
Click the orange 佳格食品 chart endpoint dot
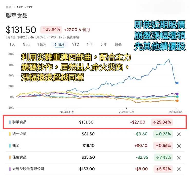[x=177, y=101]
